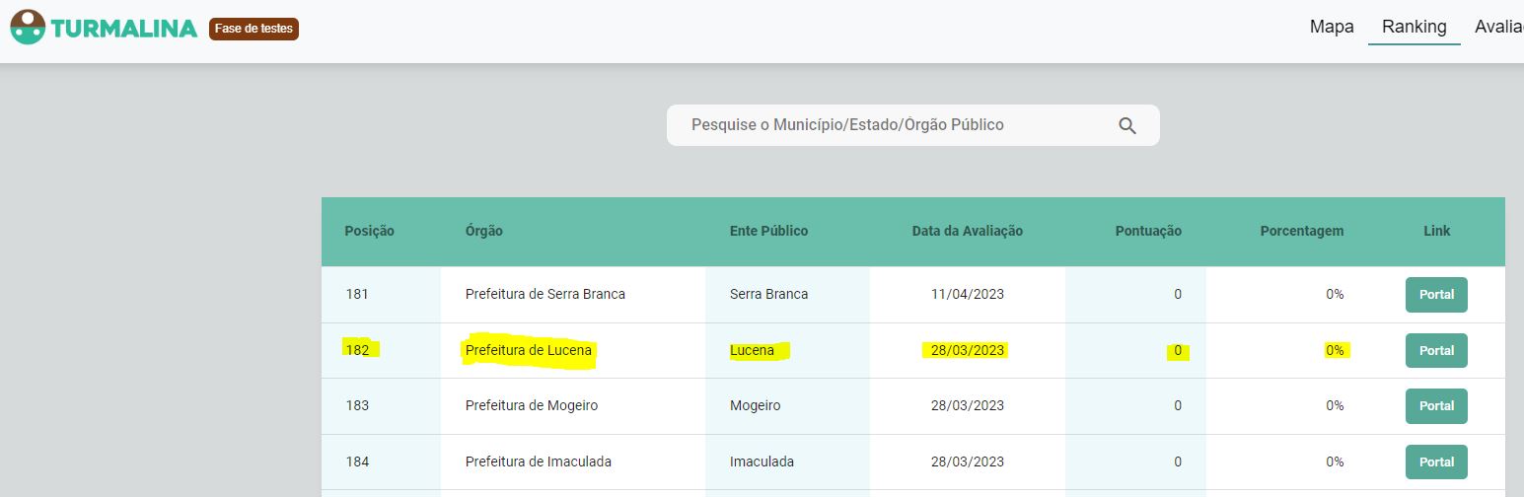Sort by Posição column header
The height and width of the screenshot is (497, 1524).
[369, 231]
